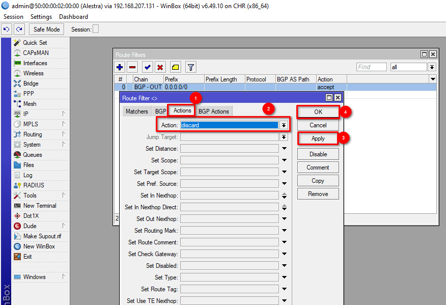
Task: Toggle the Safe Mode button
Action: click(47, 30)
